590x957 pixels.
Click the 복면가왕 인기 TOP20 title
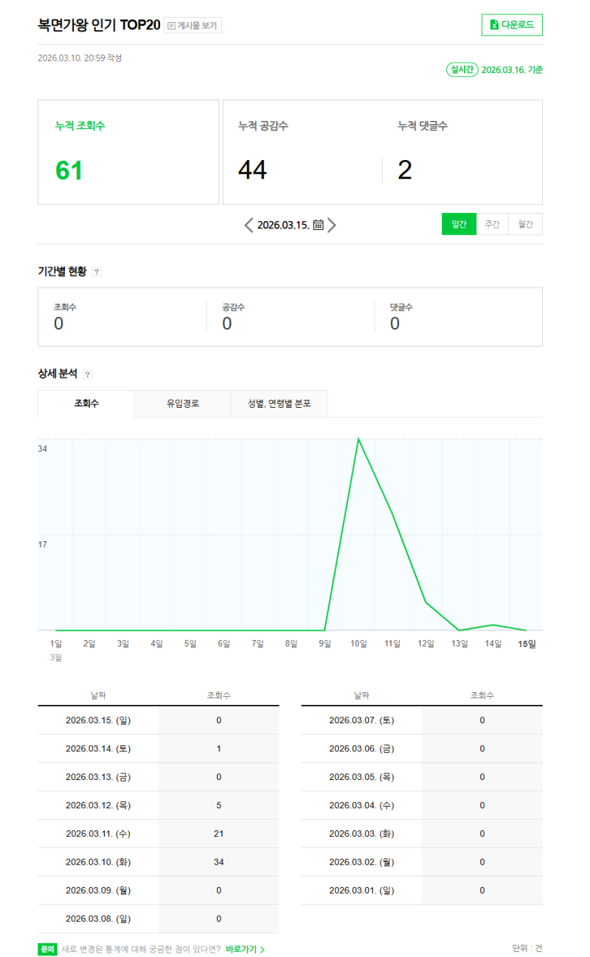click(99, 25)
